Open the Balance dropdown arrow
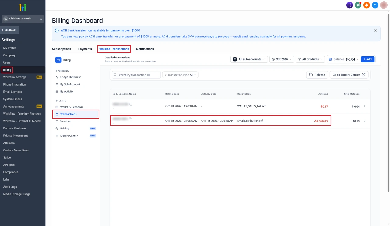Viewport: 390px width, 226px height. pyautogui.click(x=358, y=59)
